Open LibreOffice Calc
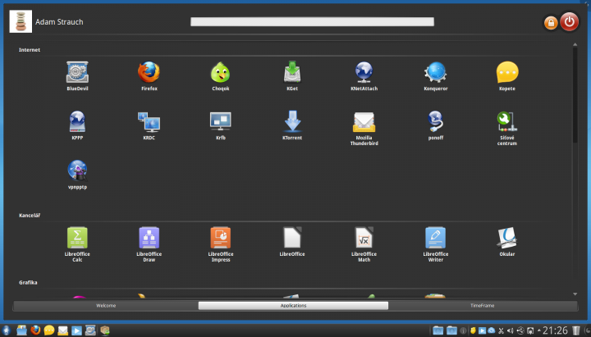The image size is (591, 337). [77, 244]
